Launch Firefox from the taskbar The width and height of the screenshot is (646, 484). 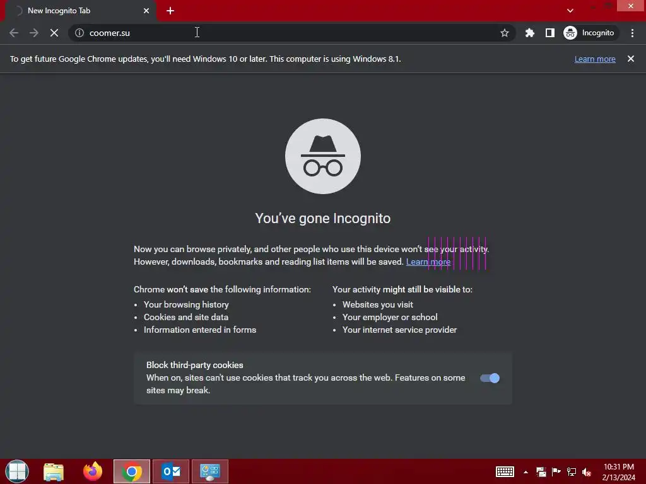point(93,471)
